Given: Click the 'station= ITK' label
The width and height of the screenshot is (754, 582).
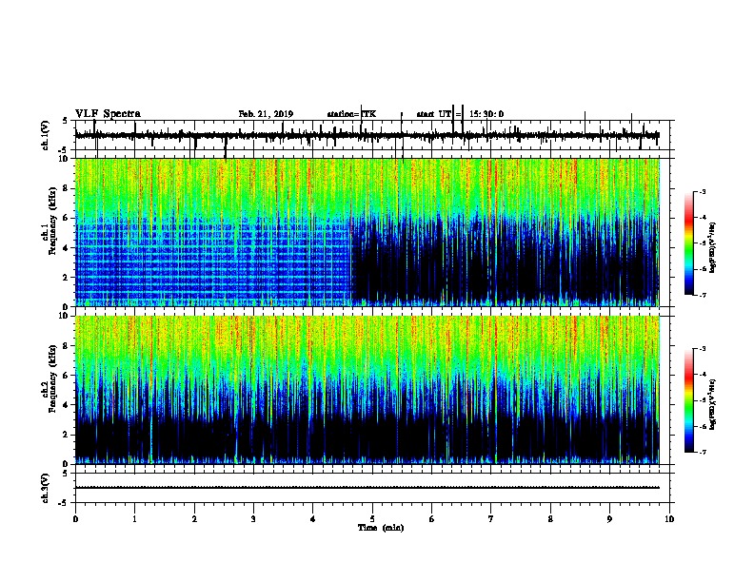Looking at the screenshot, I should [x=351, y=114].
